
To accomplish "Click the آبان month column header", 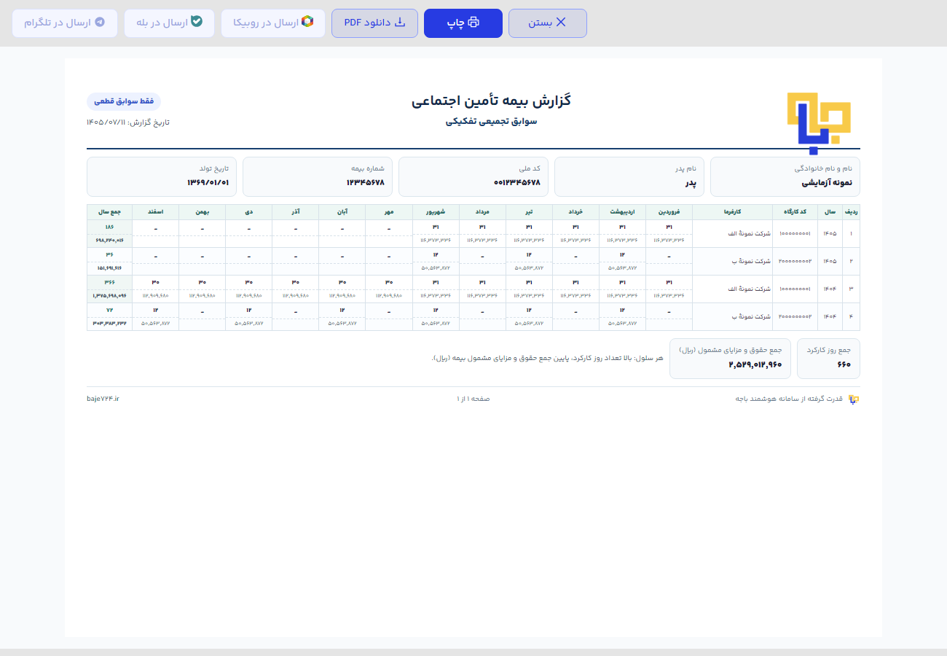I will (x=342, y=212).
